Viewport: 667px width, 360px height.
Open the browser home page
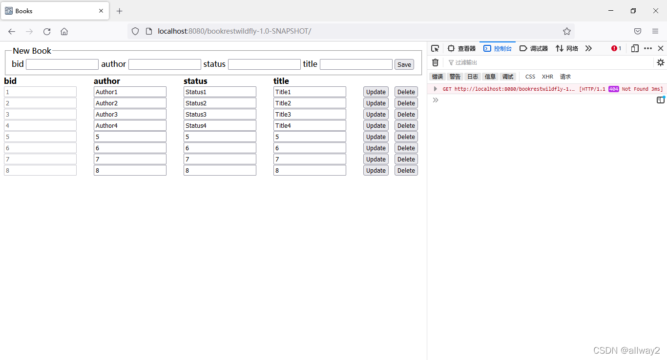point(64,31)
